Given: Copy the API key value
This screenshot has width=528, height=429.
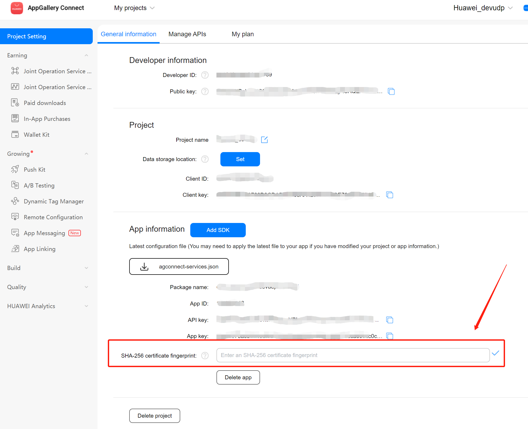Looking at the screenshot, I should click(390, 320).
